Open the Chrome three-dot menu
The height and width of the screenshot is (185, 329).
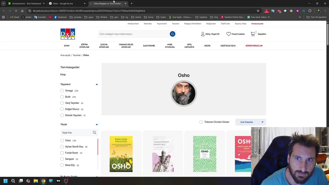[x=325, y=11]
